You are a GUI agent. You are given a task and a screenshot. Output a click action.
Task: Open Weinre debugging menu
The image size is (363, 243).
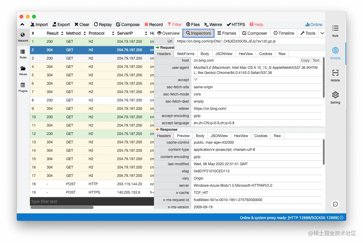click(x=213, y=25)
